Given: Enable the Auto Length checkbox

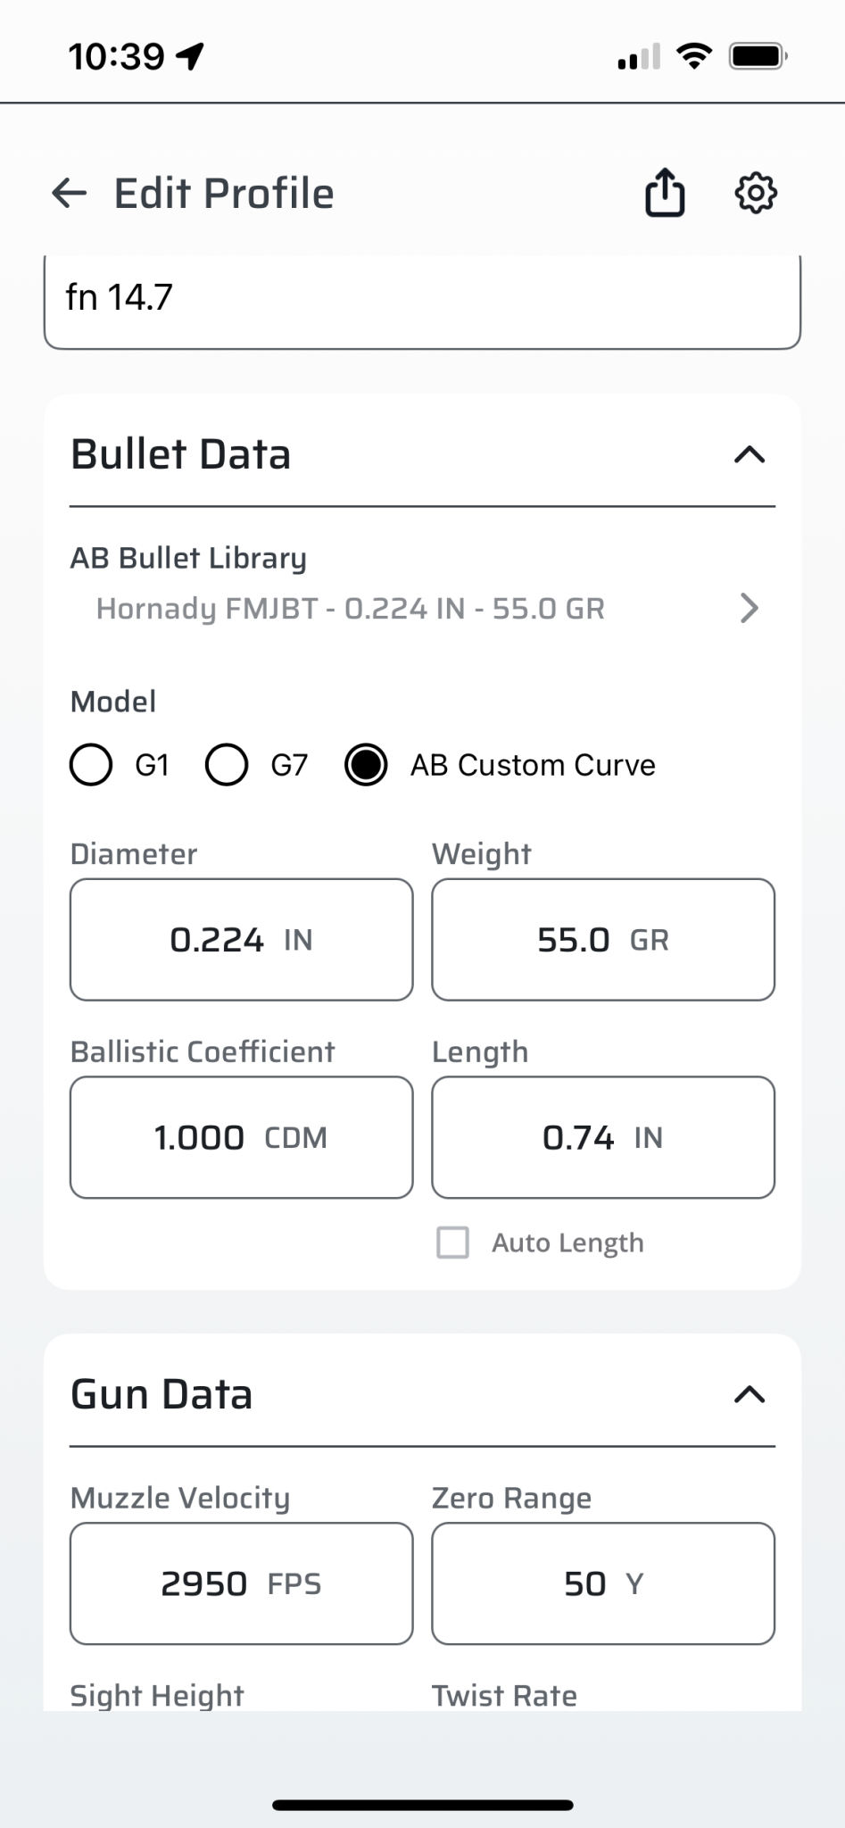Looking at the screenshot, I should coord(452,1242).
